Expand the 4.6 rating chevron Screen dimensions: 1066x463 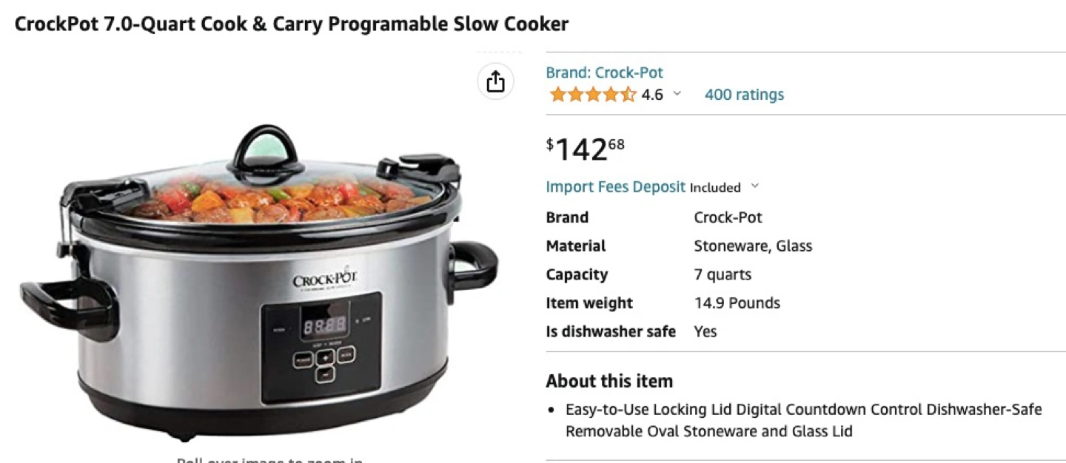point(677,95)
